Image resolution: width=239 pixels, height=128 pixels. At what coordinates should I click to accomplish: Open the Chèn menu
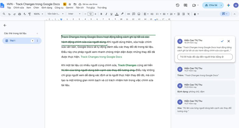36,8
